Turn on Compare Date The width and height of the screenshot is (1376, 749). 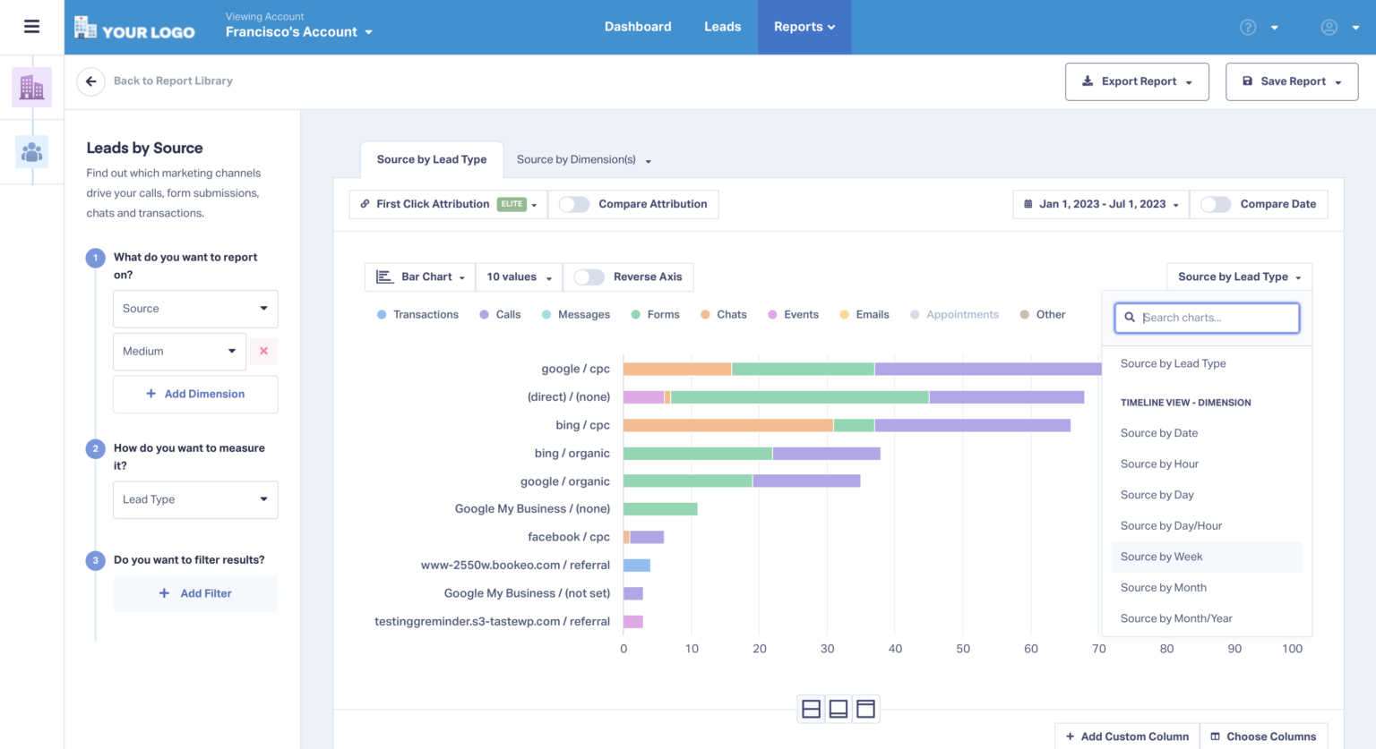click(1216, 204)
